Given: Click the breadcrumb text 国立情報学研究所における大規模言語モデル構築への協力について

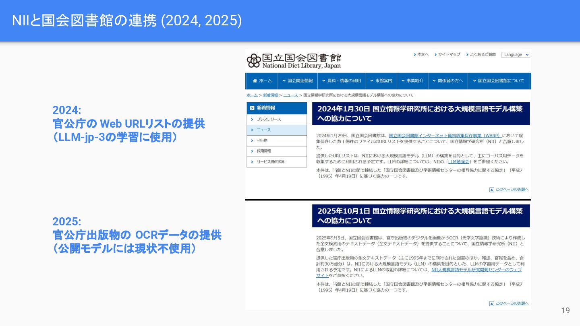Looking at the screenshot, I should click(x=358, y=95).
